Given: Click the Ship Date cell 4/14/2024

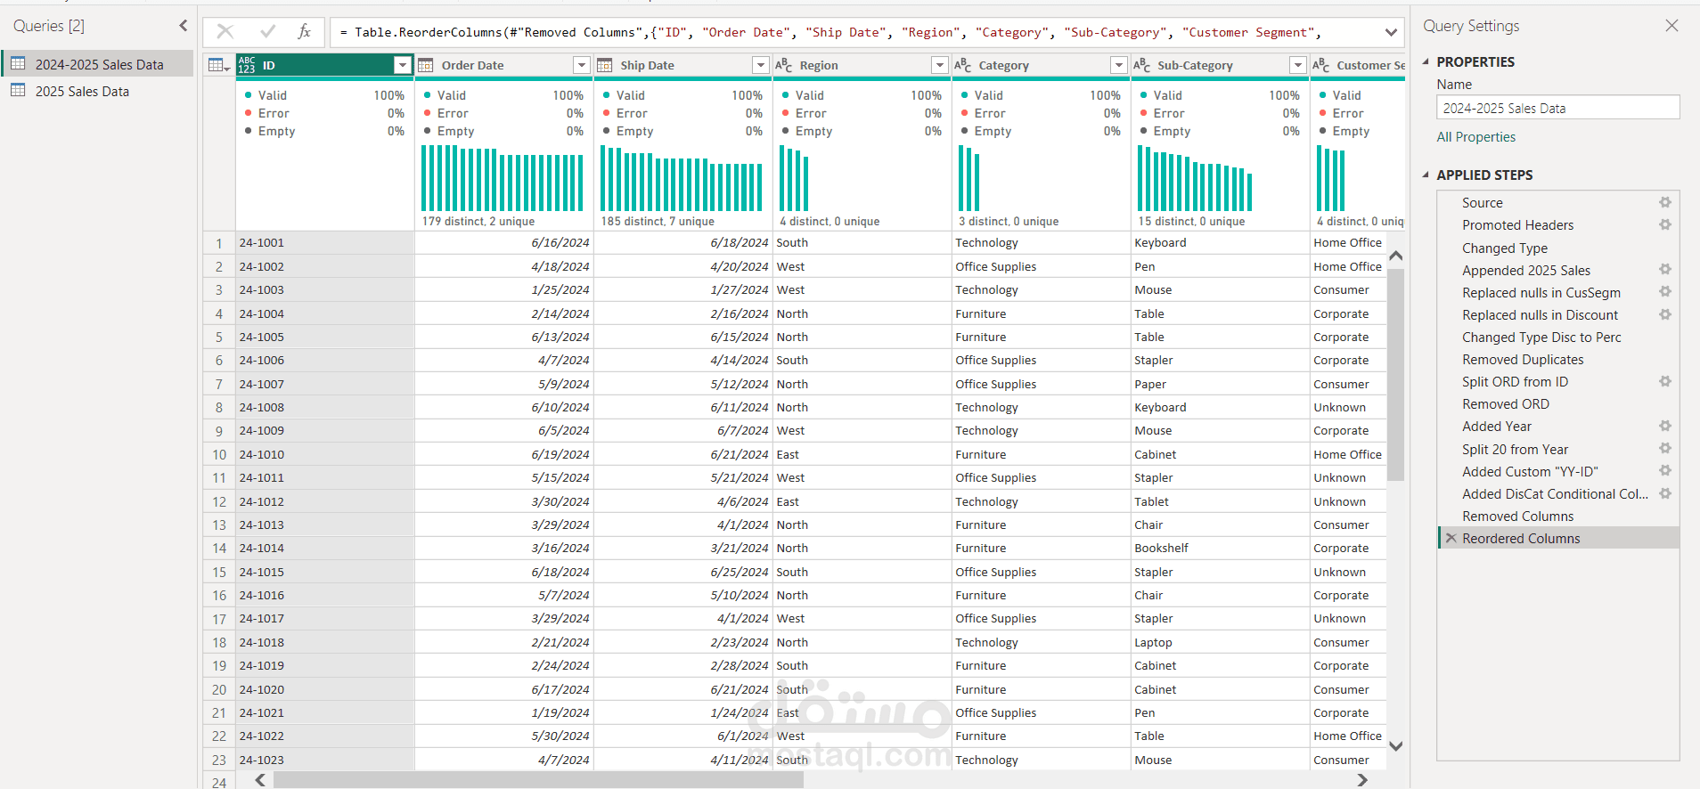Looking at the screenshot, I should [683, 360].
